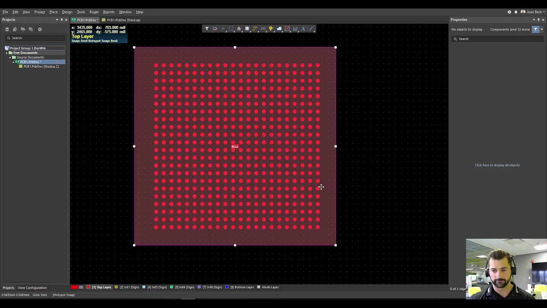Open the Design menu
The width and height of the screenshot is (547, 308).
67,12
